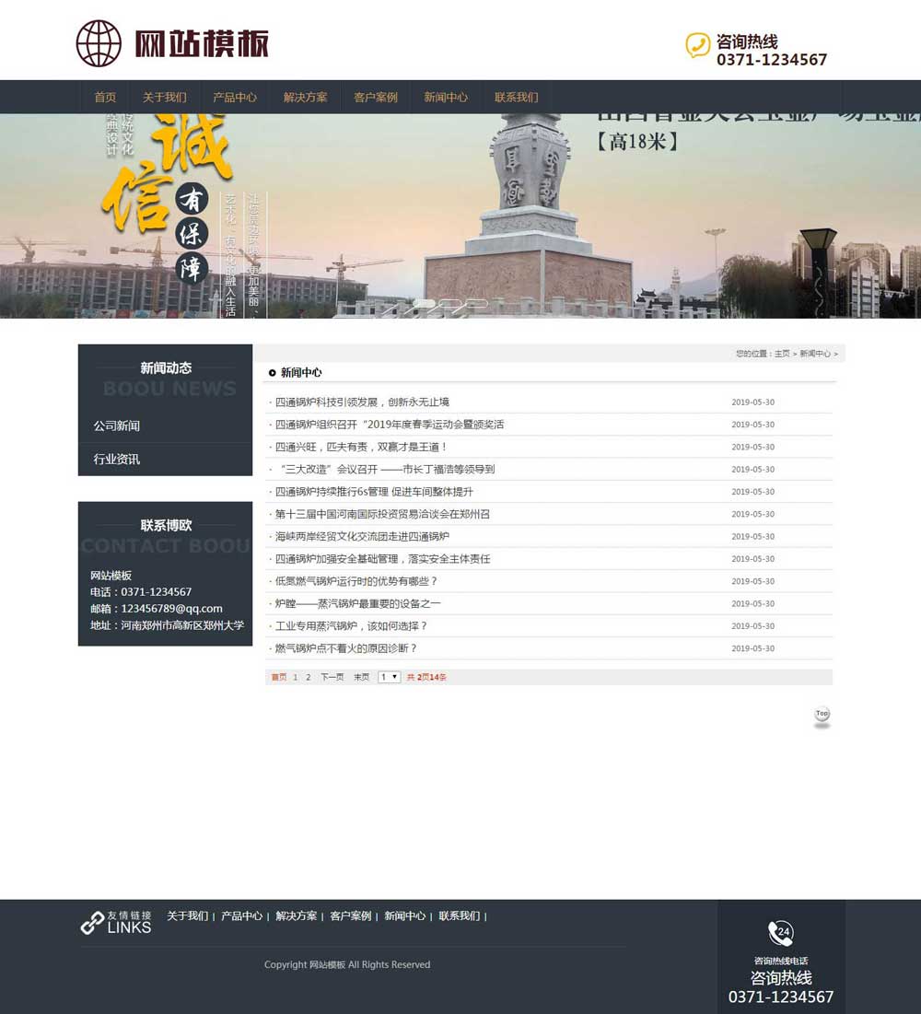This screenshot has height=1014, width=921.
Task: Switch to the 公司新闻 sidebar tab
Action: coord(115,425)
